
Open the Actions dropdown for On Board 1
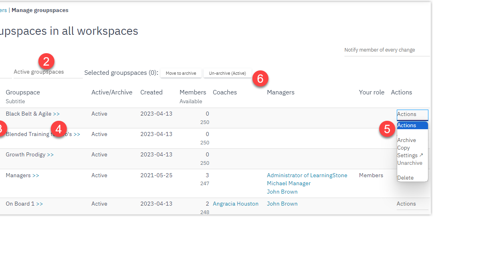click(406, 204)
